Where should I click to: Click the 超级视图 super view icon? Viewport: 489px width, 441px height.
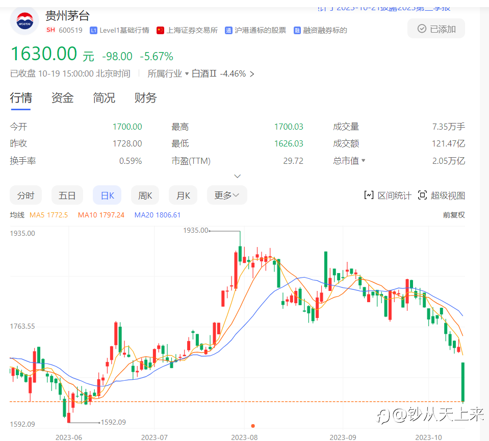(x=422, y=195)
